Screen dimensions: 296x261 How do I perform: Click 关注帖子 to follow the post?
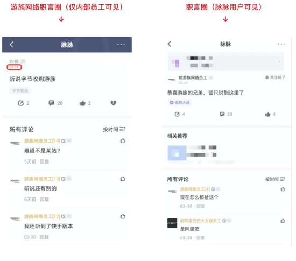pyautogui.click(x=275, y=77)
